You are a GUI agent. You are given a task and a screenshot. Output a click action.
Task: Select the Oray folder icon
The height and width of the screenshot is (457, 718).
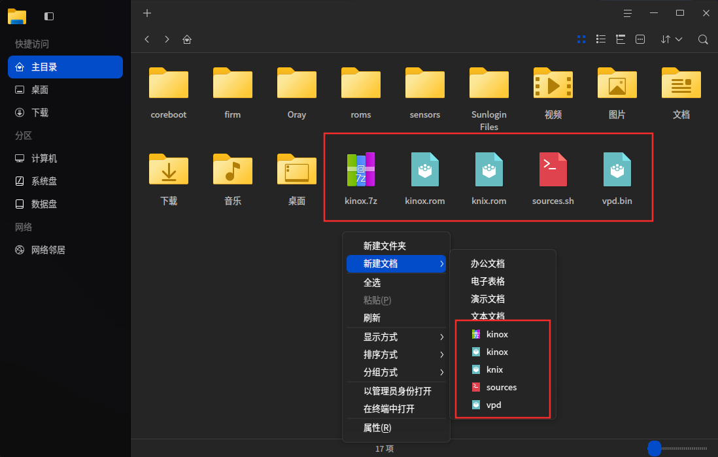pyautogui.click(x=297, y=83)
